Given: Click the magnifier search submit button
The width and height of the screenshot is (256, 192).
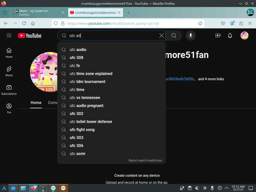Looking at the screenshot, I should (x=174, y=35).
